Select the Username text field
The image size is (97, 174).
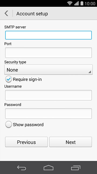(x=48, y=95)
